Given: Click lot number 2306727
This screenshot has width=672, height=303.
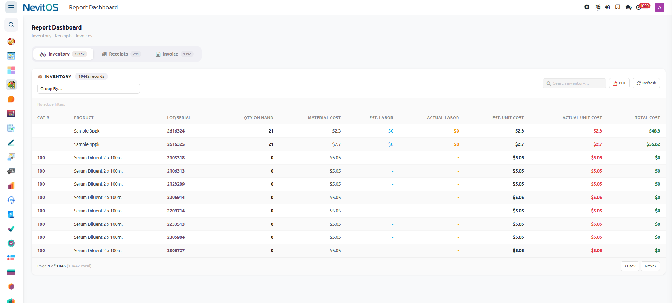Looking at the screenshot, I should tap(176, 251).
